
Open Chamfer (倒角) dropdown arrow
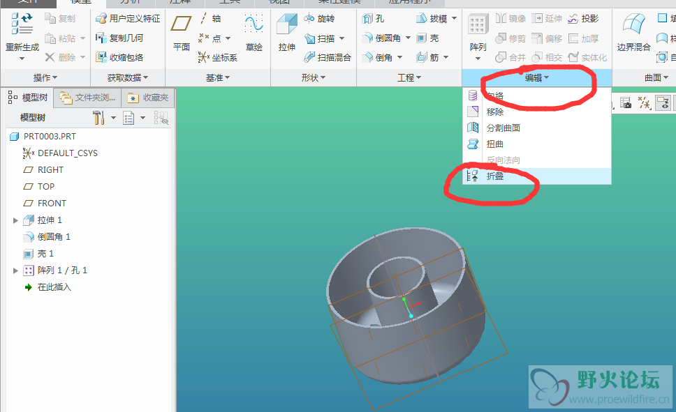click(x=399, y=57)
